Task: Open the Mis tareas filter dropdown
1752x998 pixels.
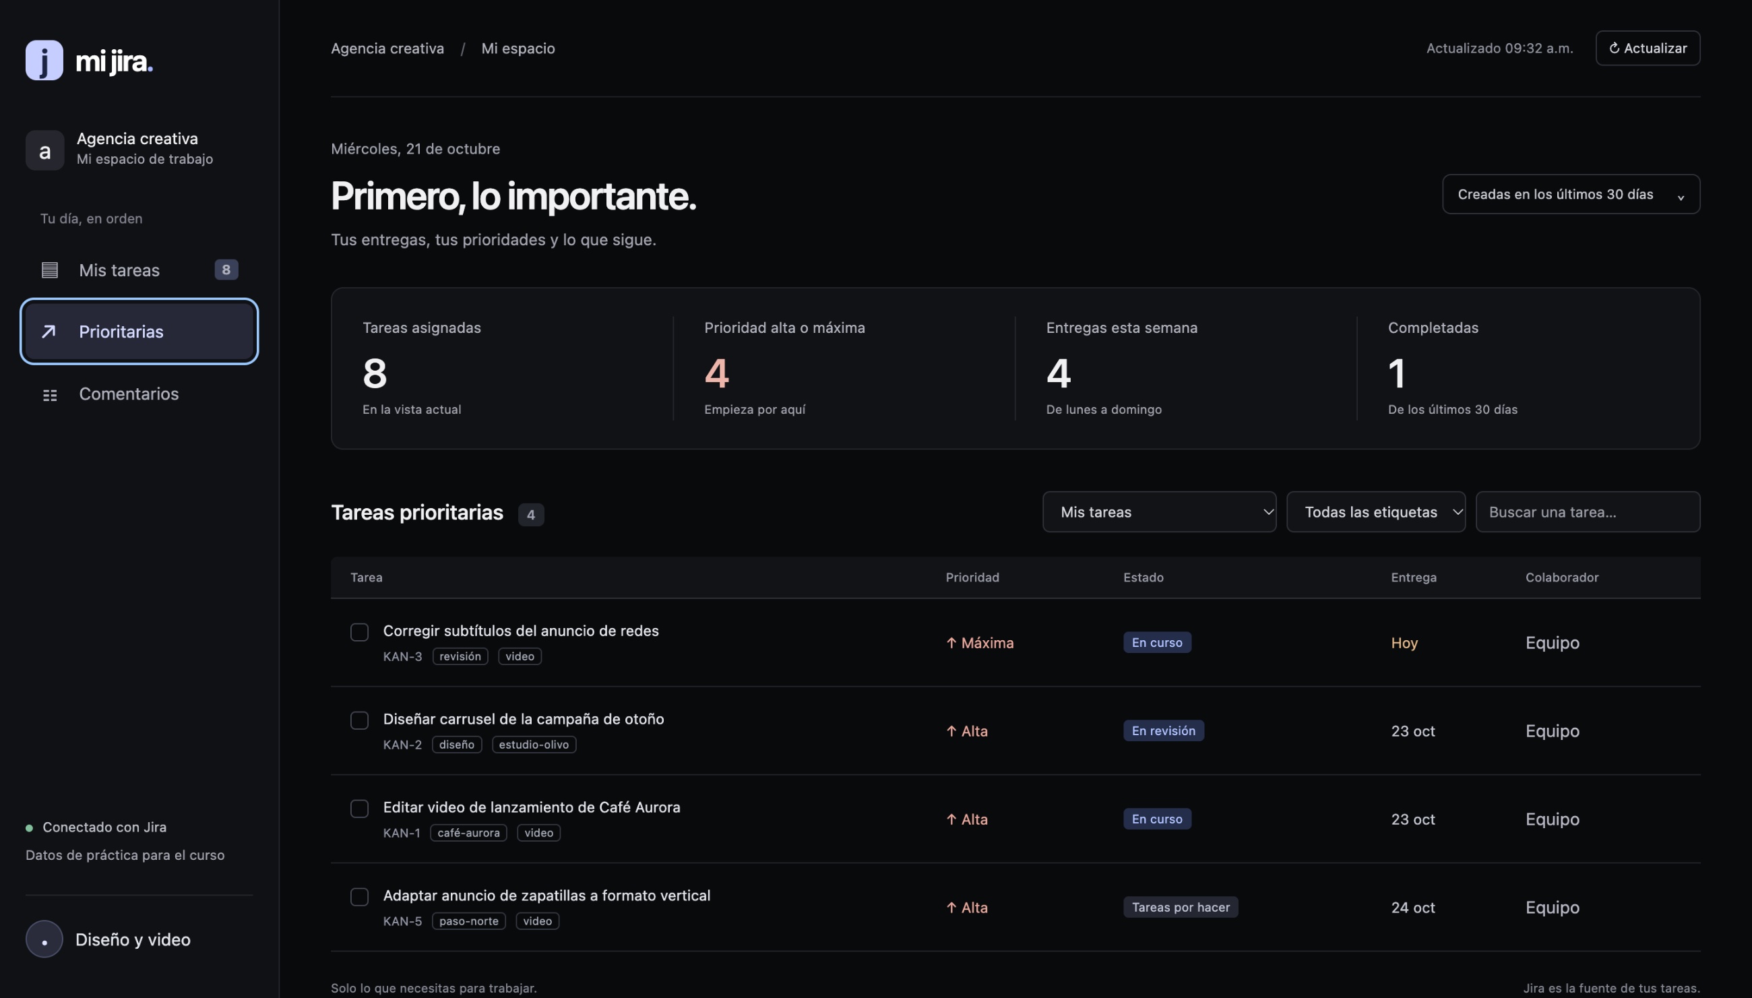Action: pos(1159,512)
